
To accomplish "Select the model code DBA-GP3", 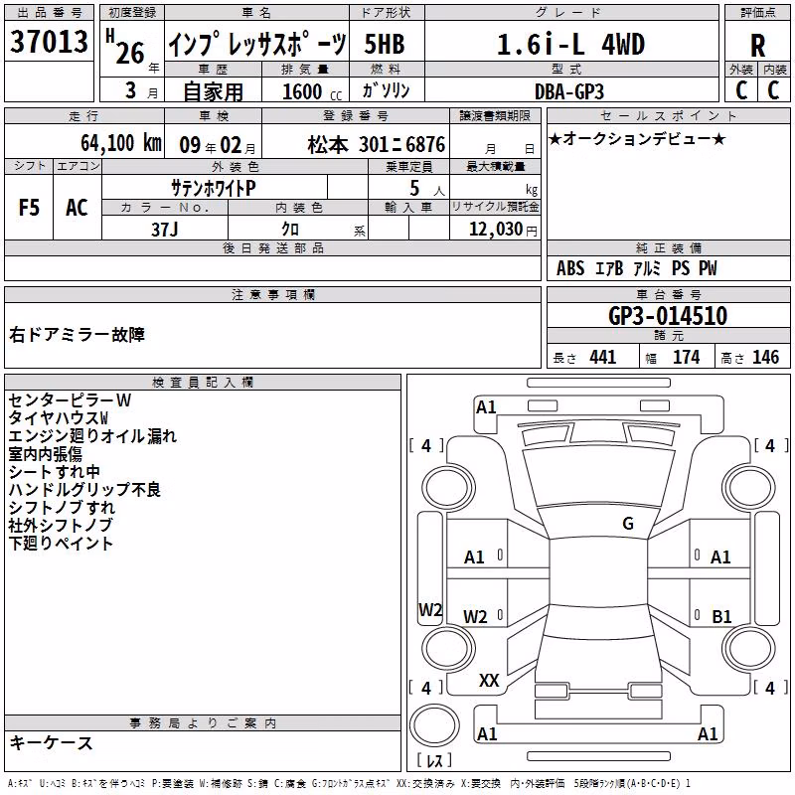I will coord(569,91).
